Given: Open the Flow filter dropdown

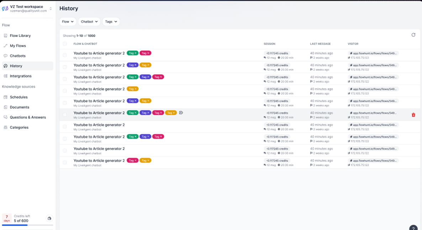Looking at the screenshot, I should coord(67,21).
